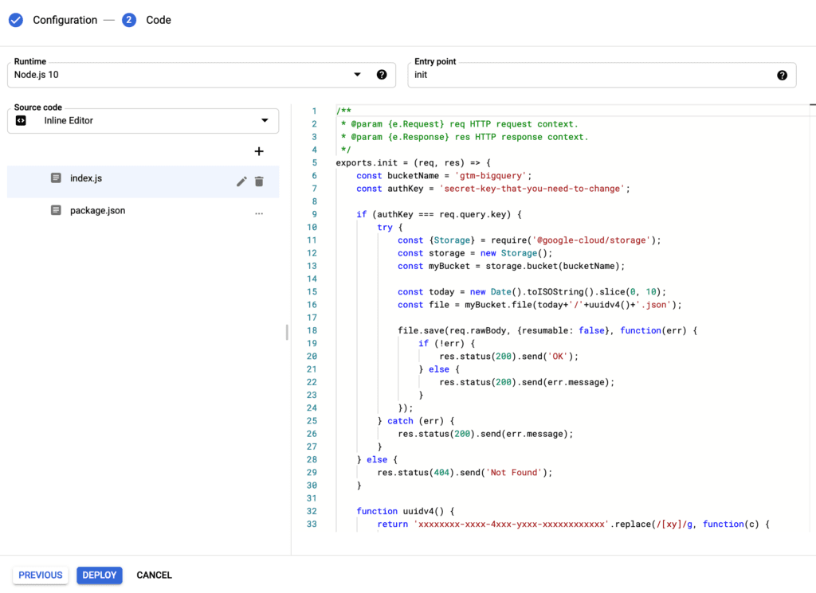This screenshot has width=816, height=593.
Task: Click 'catch' keyword on line 25
Action: 400,421
